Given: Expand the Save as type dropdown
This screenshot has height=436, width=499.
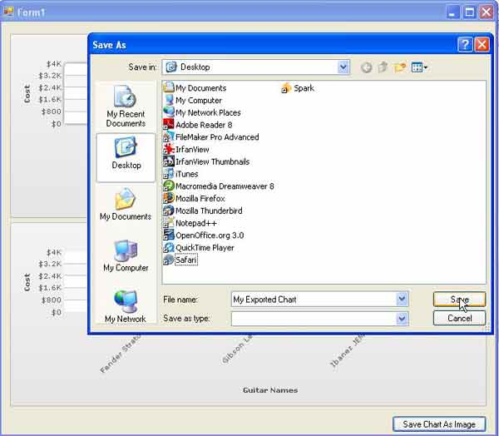Looking at the screenshot, I should (x=403, y=318).
